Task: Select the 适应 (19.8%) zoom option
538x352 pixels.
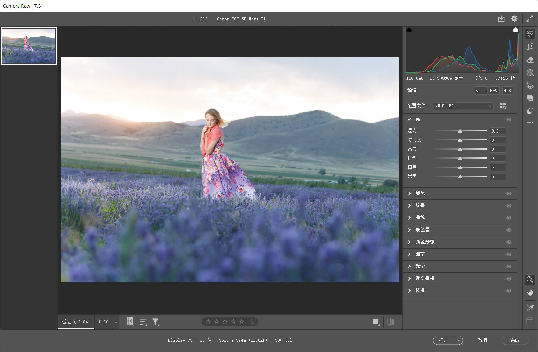Action: (x=76, y=322)
